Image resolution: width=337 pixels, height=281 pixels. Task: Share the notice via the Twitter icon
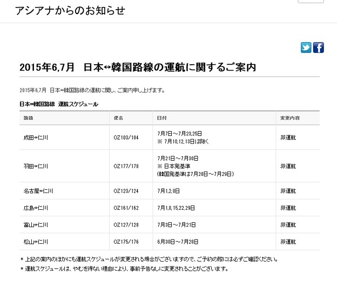pos(306,47)
